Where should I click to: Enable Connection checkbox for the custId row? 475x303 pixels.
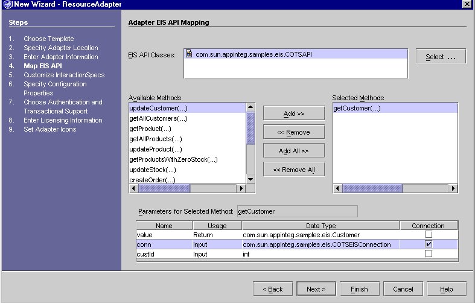429,254
